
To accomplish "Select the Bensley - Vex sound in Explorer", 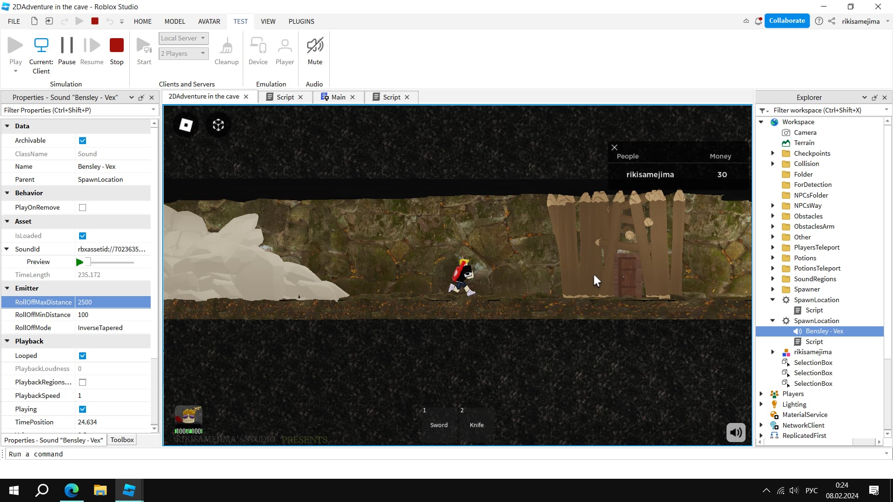I will [x=824, y=331].
